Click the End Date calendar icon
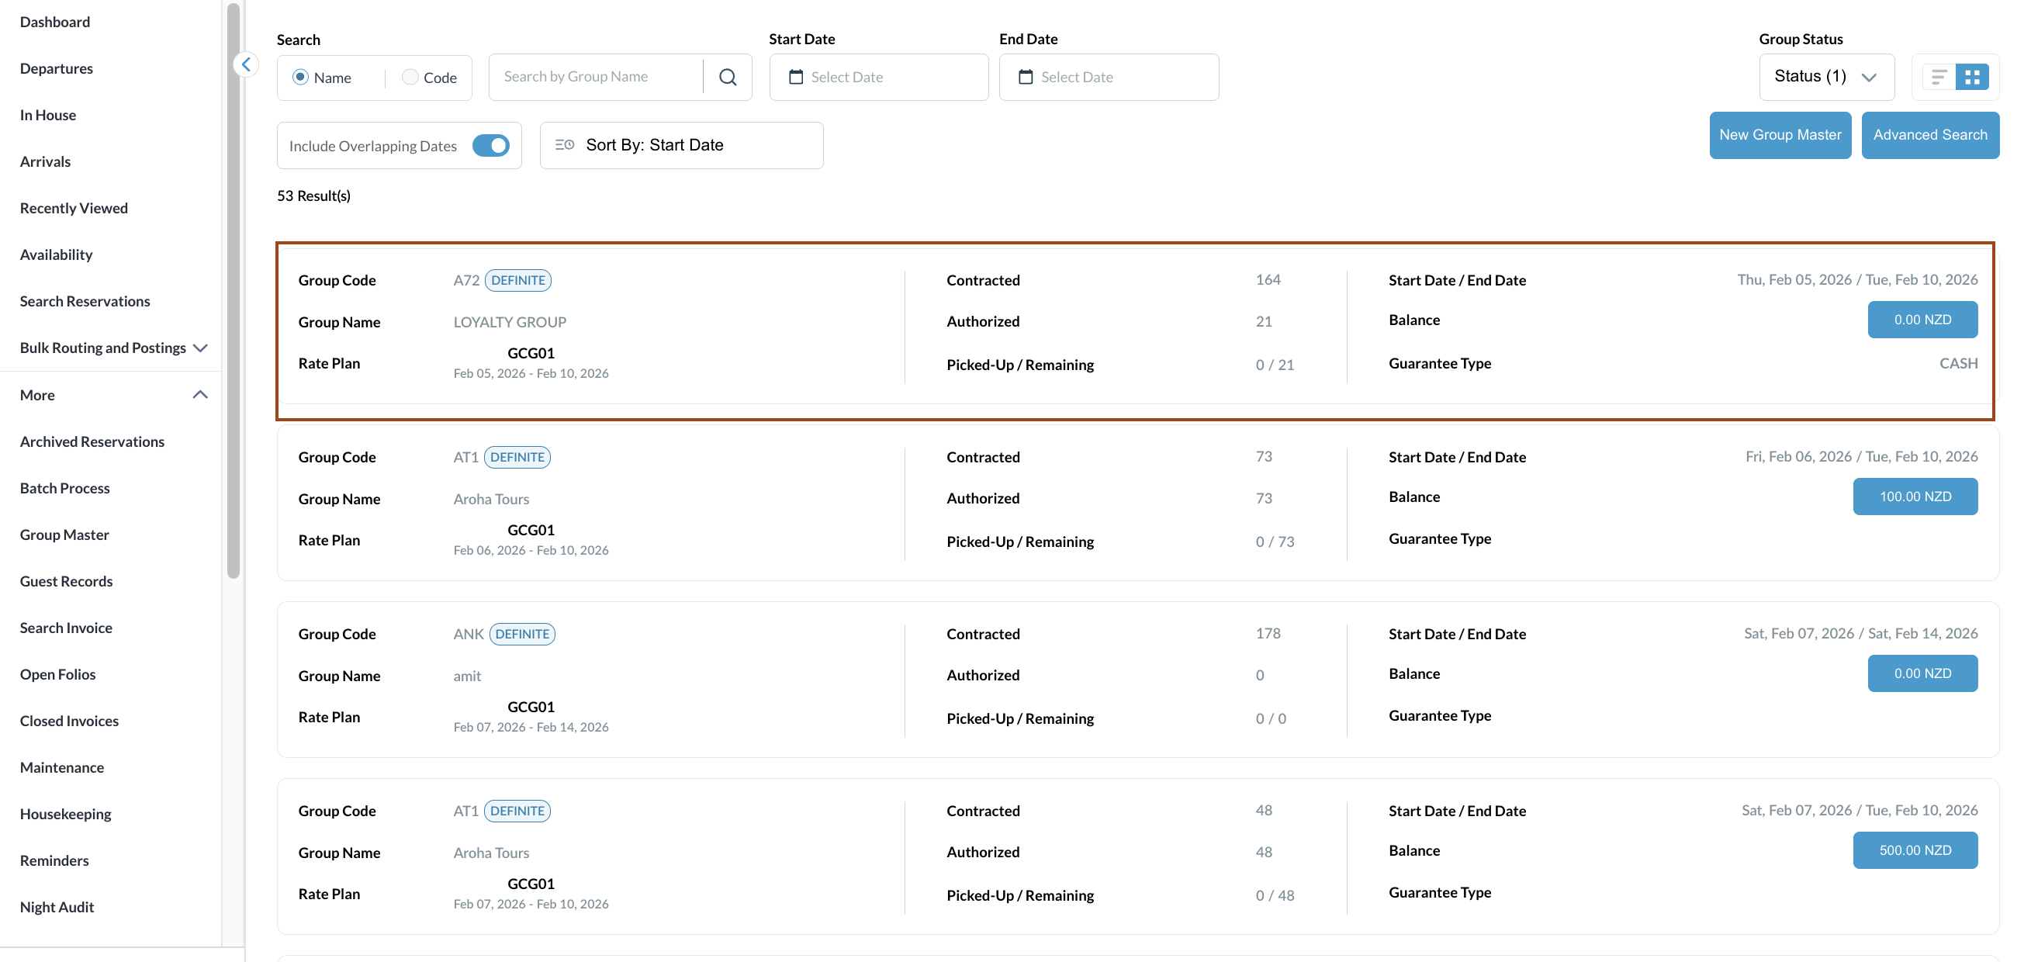Viewport: 2031px width, 962px height. (1025, 77)
